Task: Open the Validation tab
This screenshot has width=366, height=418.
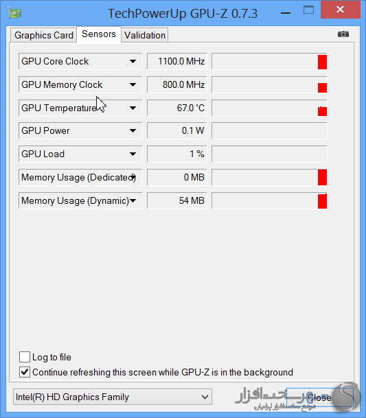Action: (145, 35)
